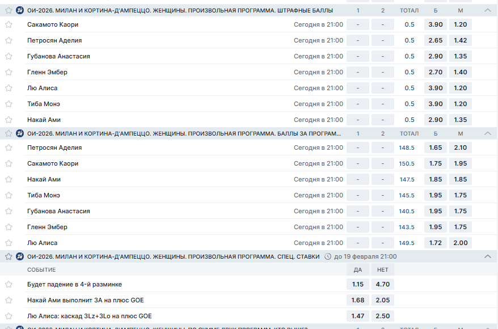Collapse the Спец. ставки section
This screenshot has width=498, height=329.
coord(487,256)
